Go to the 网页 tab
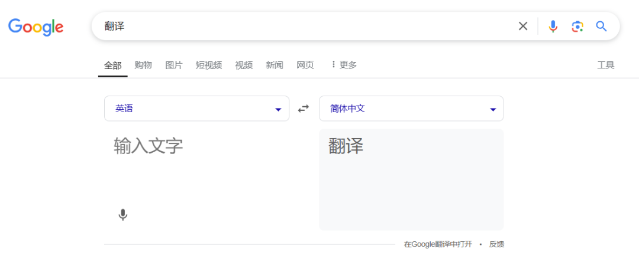The width and height of the screenshot is (639, 262). [x=305, y=65]
